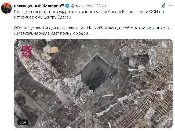The image size is (175, 131).
Task: Click the trademark symbol after the display name
Action: [62, 5]
